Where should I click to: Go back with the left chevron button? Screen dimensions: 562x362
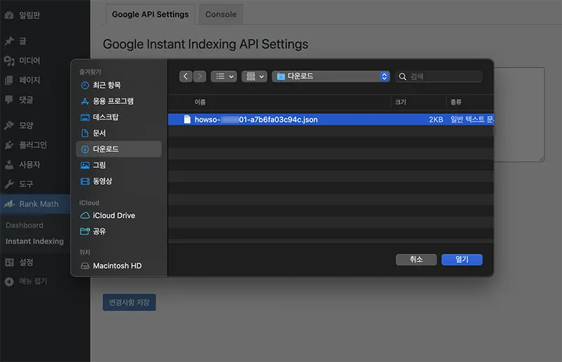(x=185, y=77)
